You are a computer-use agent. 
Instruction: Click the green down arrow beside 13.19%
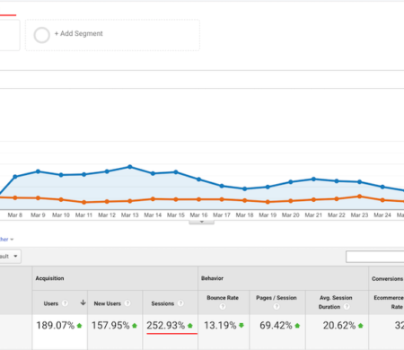pyautogui.click(x=242, y=326)
